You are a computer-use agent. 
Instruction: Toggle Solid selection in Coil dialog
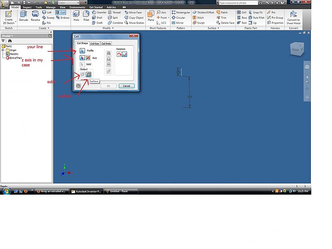click(82, 64)
